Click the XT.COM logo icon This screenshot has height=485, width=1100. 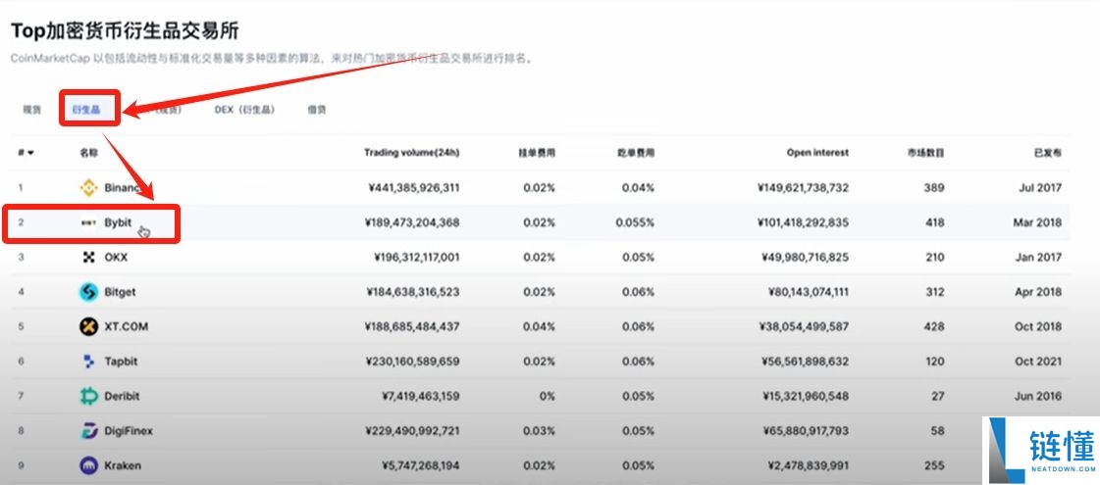(88, 326)
